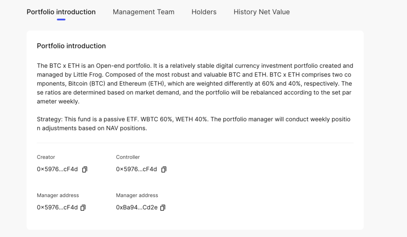Click the first Manager address value text
407x237 pixels.
tap(57, 207)
